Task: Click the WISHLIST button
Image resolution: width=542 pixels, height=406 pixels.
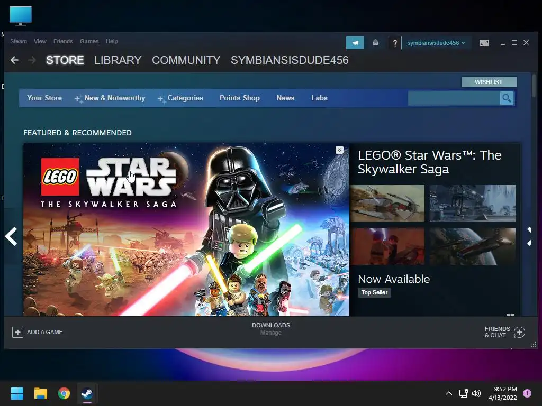Action: click(489, 82)
